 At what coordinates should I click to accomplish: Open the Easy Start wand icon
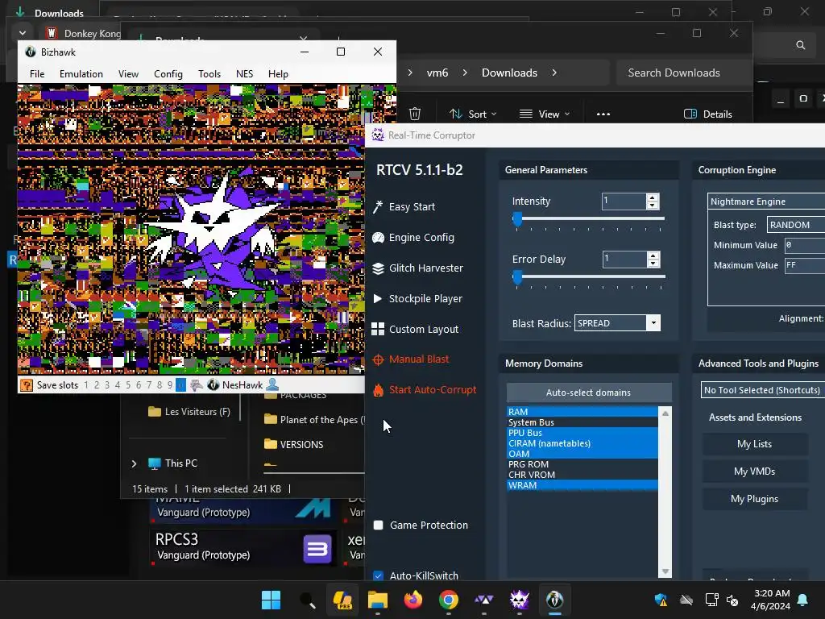(378, 207)
